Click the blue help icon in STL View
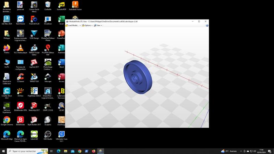Image resolution: width=274 pixels, height=154 pixels. coord(207,25)
